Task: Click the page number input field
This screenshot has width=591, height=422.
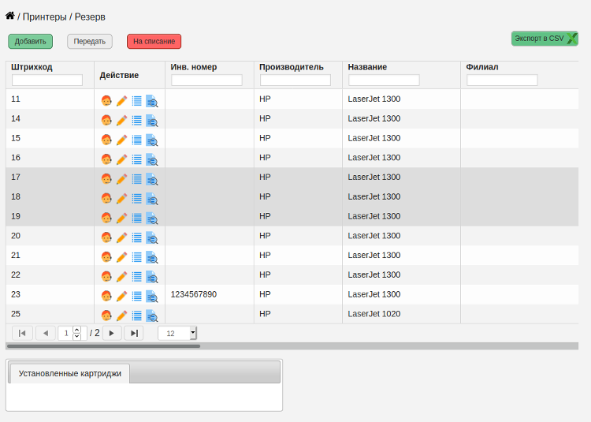Action: 66,333
